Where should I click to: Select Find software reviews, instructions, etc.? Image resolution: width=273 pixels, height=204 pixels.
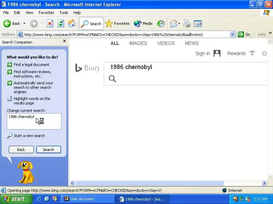tap(29, 74)
